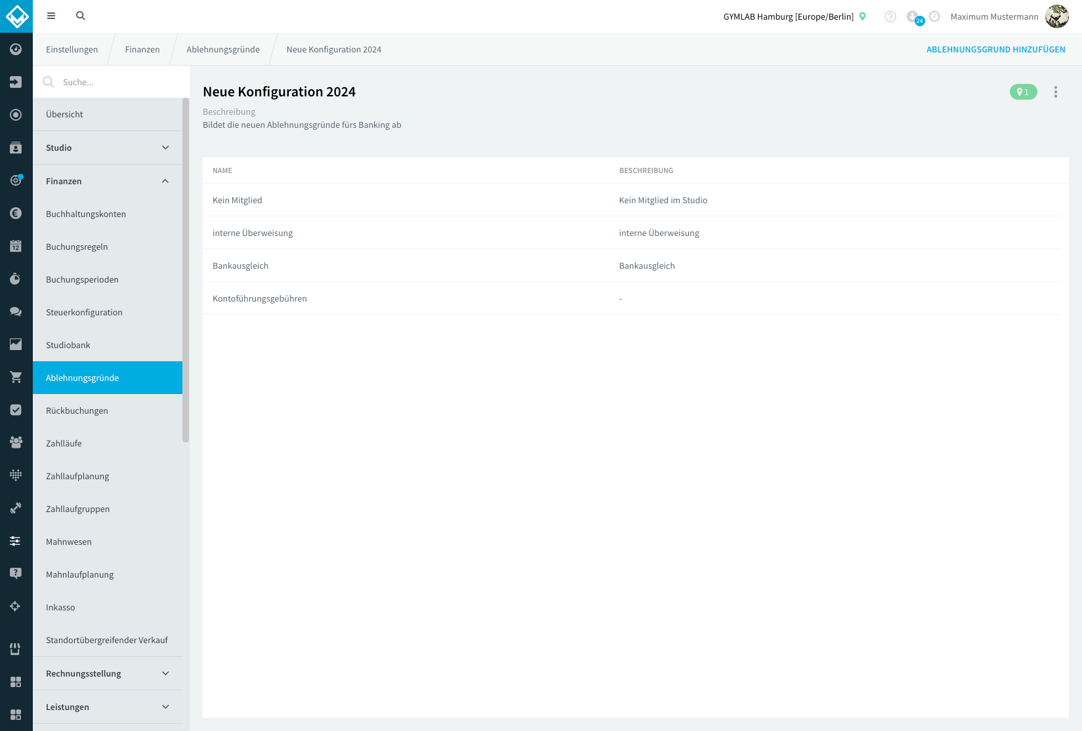This screenshot has height=731, width=1082.
Task: Expand the Leistungen section
Action: pyautogui.click(x=108, y=707)
